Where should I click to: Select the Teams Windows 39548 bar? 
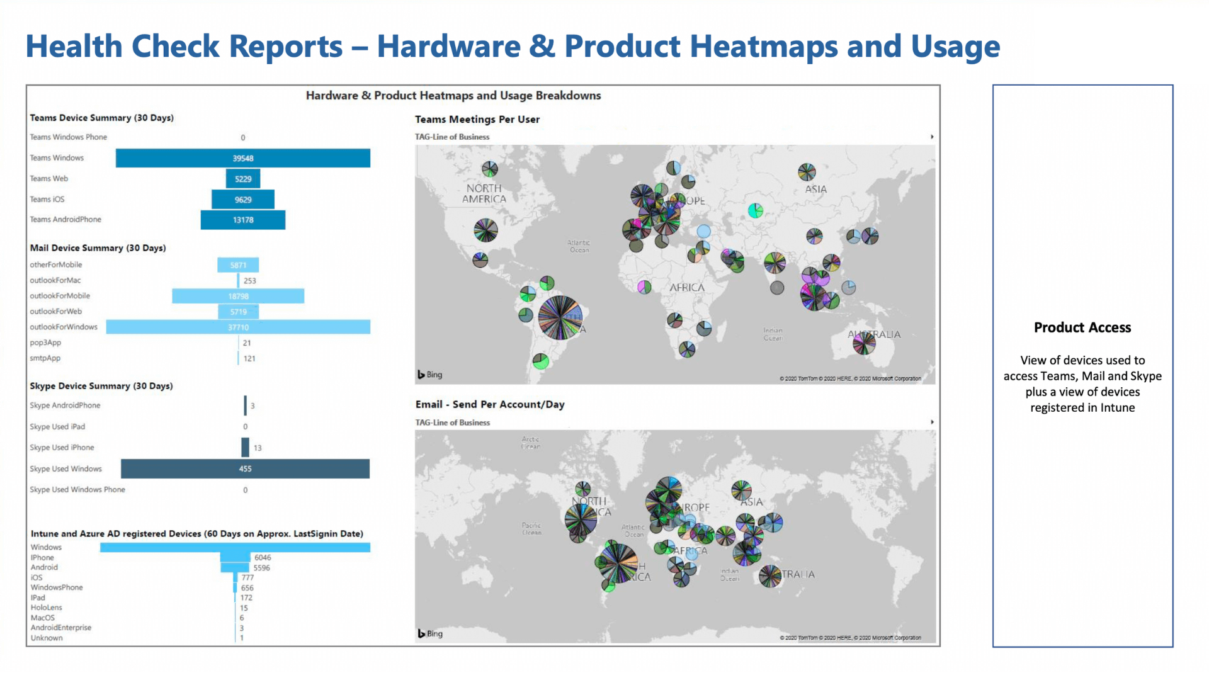click(243, 158)
